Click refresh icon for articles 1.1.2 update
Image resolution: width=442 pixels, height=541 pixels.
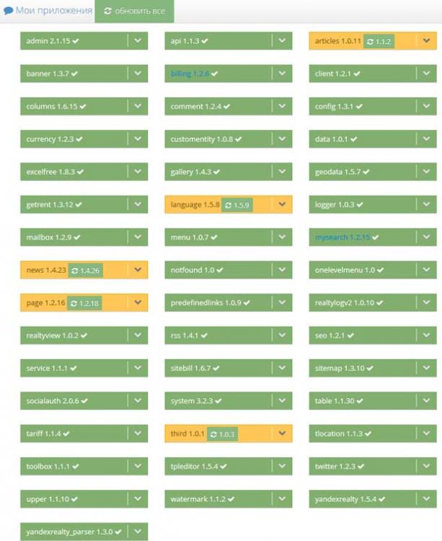point(371,41)
